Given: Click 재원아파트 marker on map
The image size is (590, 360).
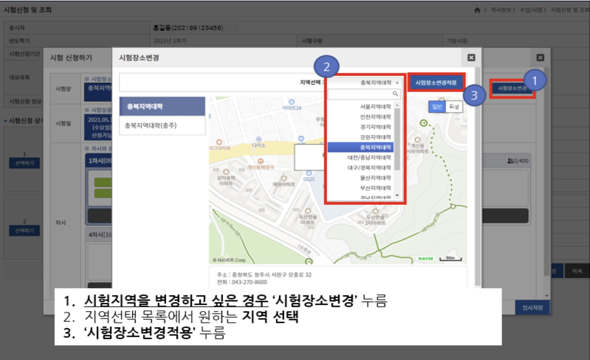Looking at the screenshot, I should tap(284, 178).
